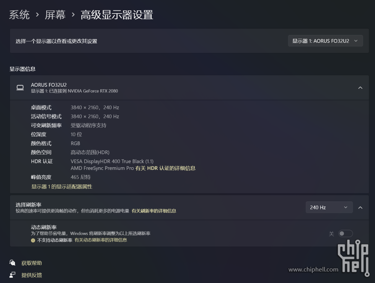
Task: Click the 活动信号模式 label
Action: [x=46, y=117]
